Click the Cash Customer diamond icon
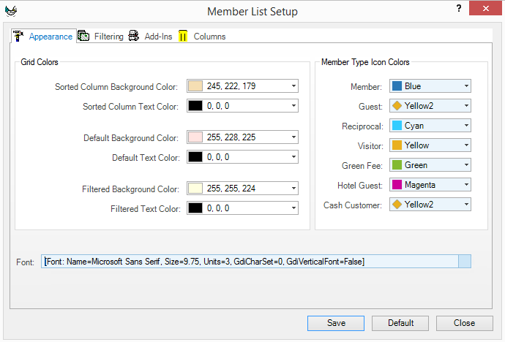Screen dimensions: 505x342 pyautogui.click(x=398, y=205)
